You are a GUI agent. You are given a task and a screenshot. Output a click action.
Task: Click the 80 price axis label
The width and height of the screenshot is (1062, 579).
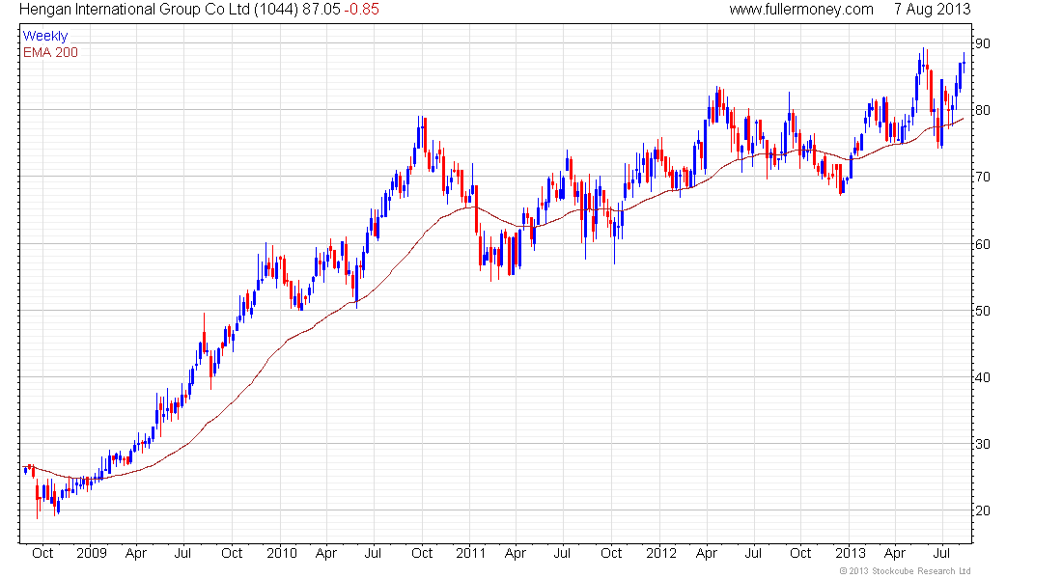click(x=982, y=110)
